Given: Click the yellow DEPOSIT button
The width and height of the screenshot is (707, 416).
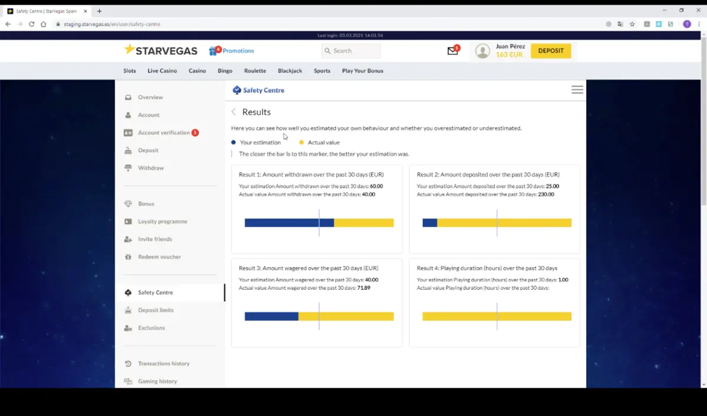Looking at the screenshot, I should click(x=551, y=51).
